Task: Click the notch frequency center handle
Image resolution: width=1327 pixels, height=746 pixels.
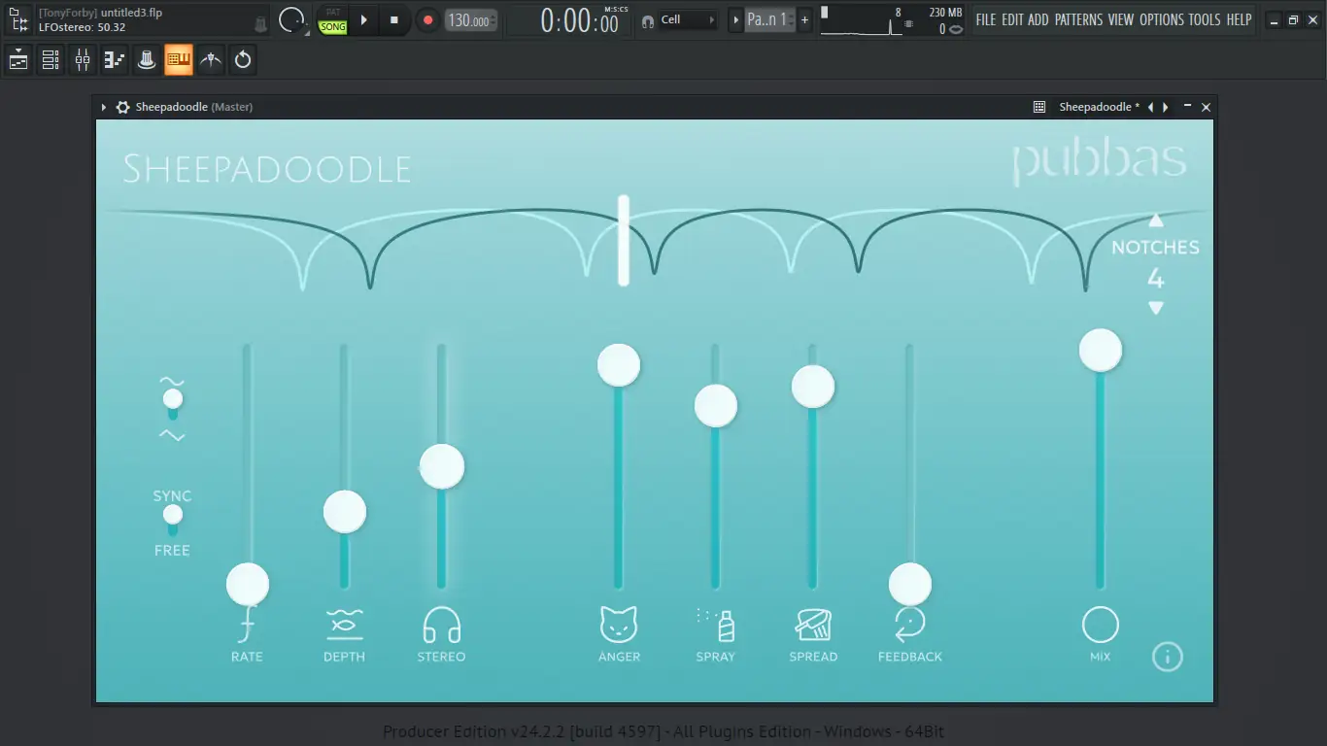Action: (x=624, y=240)
